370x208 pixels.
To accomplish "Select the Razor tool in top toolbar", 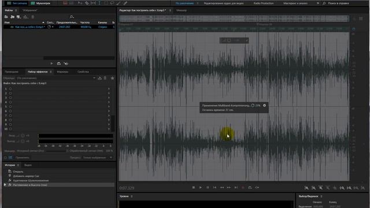I will [x=87, y=3].
